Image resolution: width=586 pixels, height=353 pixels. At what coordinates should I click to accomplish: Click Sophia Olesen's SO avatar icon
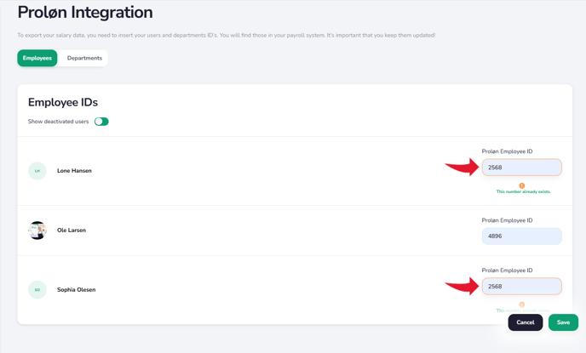(x=37, y=290)
